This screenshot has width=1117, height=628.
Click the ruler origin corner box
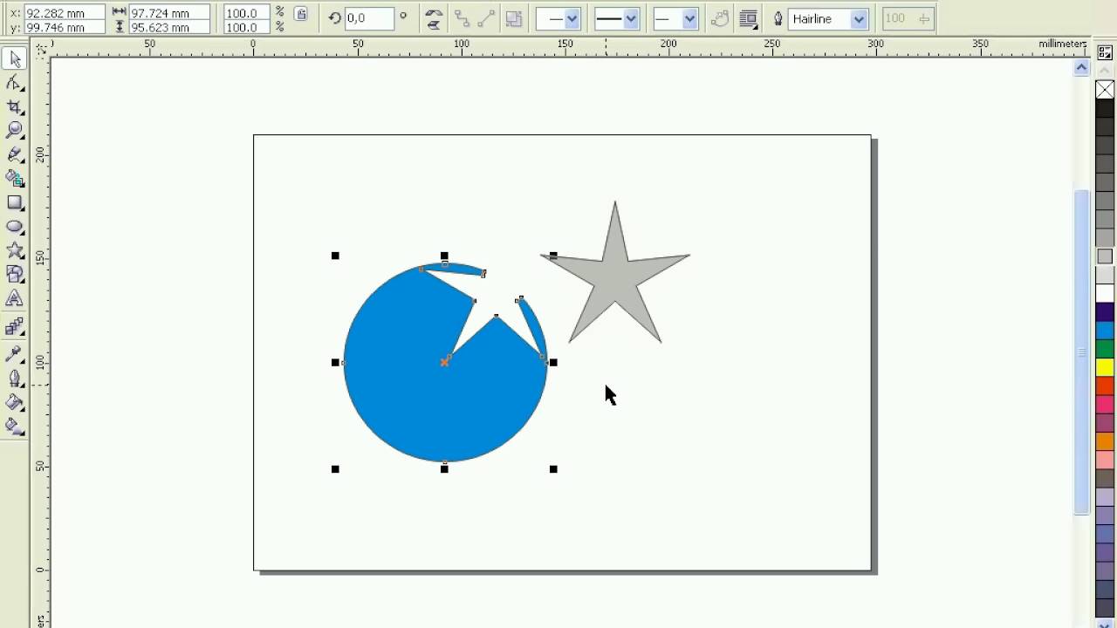[x=40, y=49]
